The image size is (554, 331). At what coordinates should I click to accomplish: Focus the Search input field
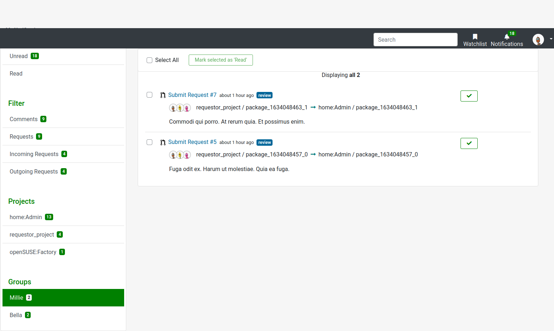click(415, 40)
